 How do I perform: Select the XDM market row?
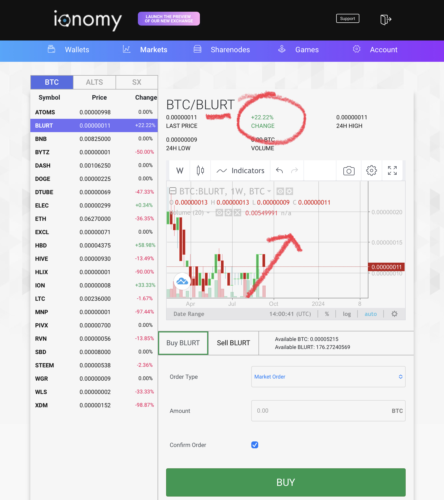(94, 405)
